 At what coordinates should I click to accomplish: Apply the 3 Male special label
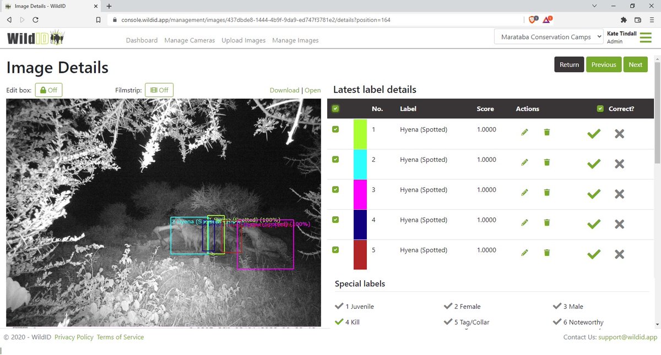pyautogui.click(x=568, y=307)
